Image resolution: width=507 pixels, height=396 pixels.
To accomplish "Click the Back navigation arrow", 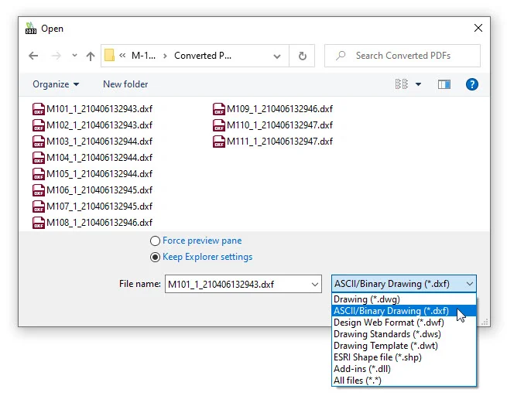I will pyautogui.click(x=33, y=56).
